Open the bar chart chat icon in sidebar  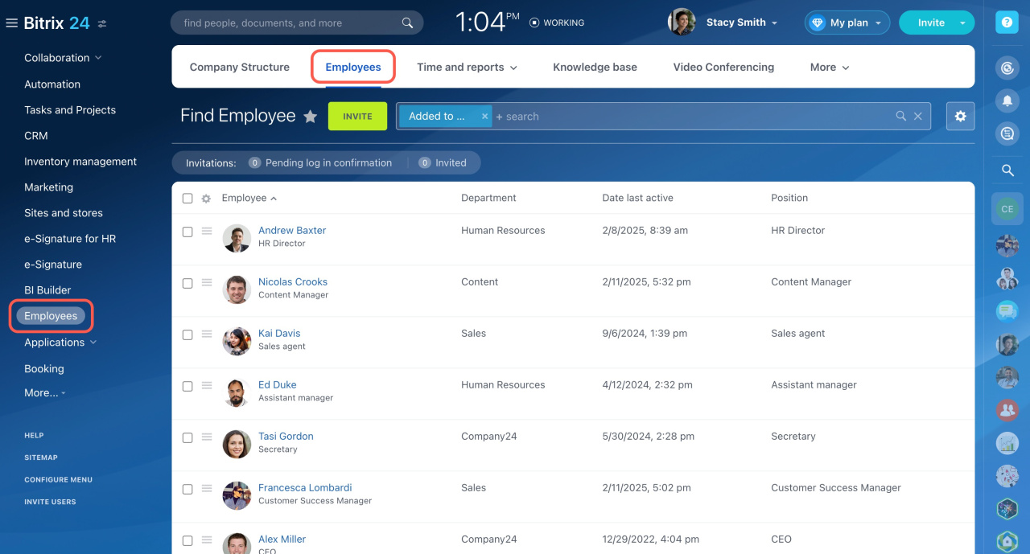[x=1007, y=443]
